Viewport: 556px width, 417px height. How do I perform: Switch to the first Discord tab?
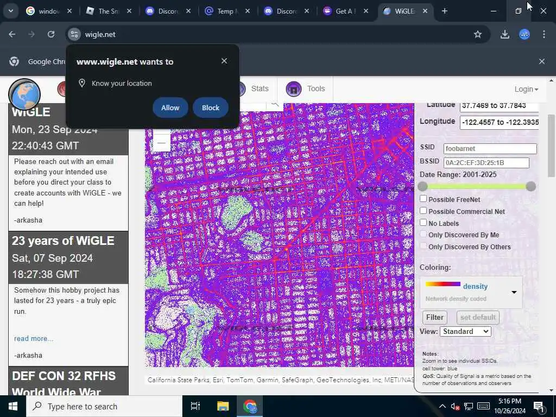click(x=168, y=11)
